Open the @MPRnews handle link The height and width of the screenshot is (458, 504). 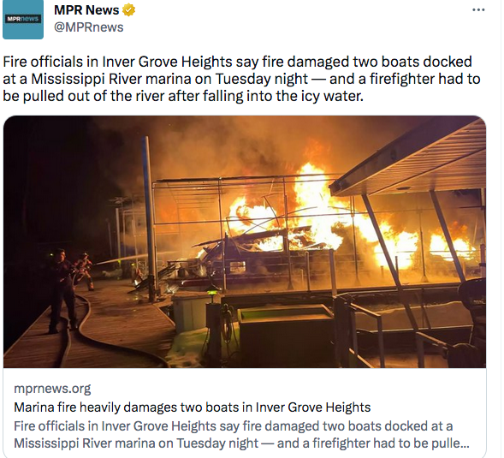tap(89, 27)
